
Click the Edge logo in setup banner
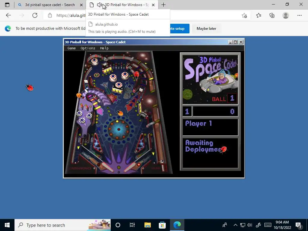[x=8, y=29]
